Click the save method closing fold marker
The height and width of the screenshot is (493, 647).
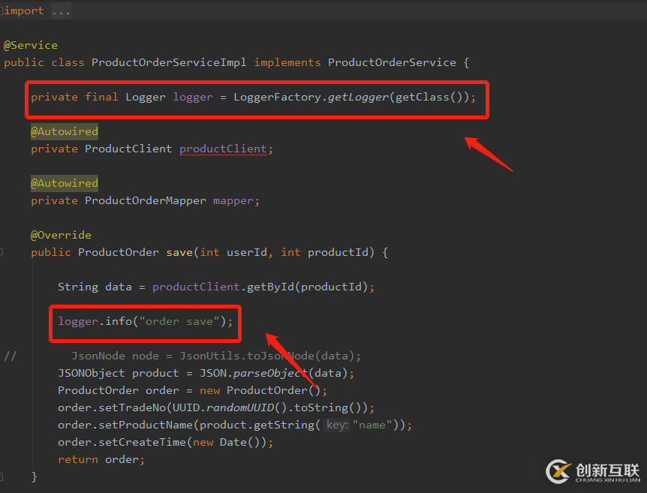[2, 477]
